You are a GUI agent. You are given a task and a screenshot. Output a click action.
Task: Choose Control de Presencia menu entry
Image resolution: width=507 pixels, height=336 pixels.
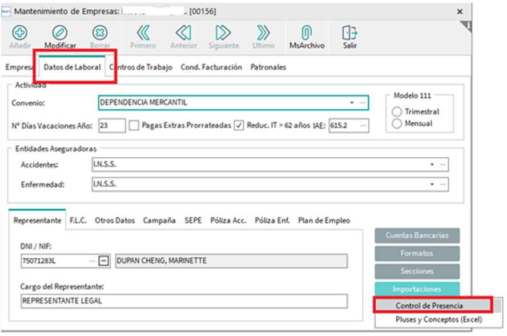coord(429,306)
